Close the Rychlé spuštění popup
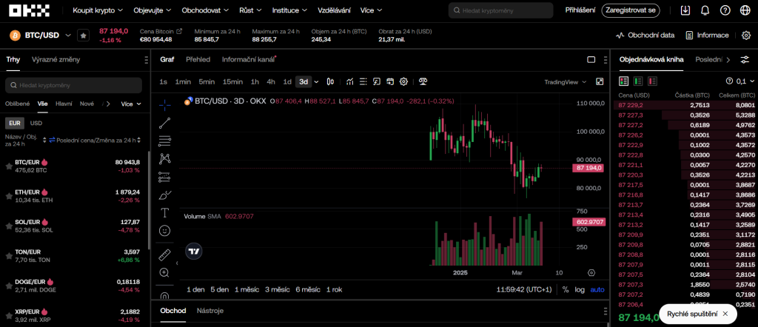This screenshot has height=327, width=758. click(725, 314)
